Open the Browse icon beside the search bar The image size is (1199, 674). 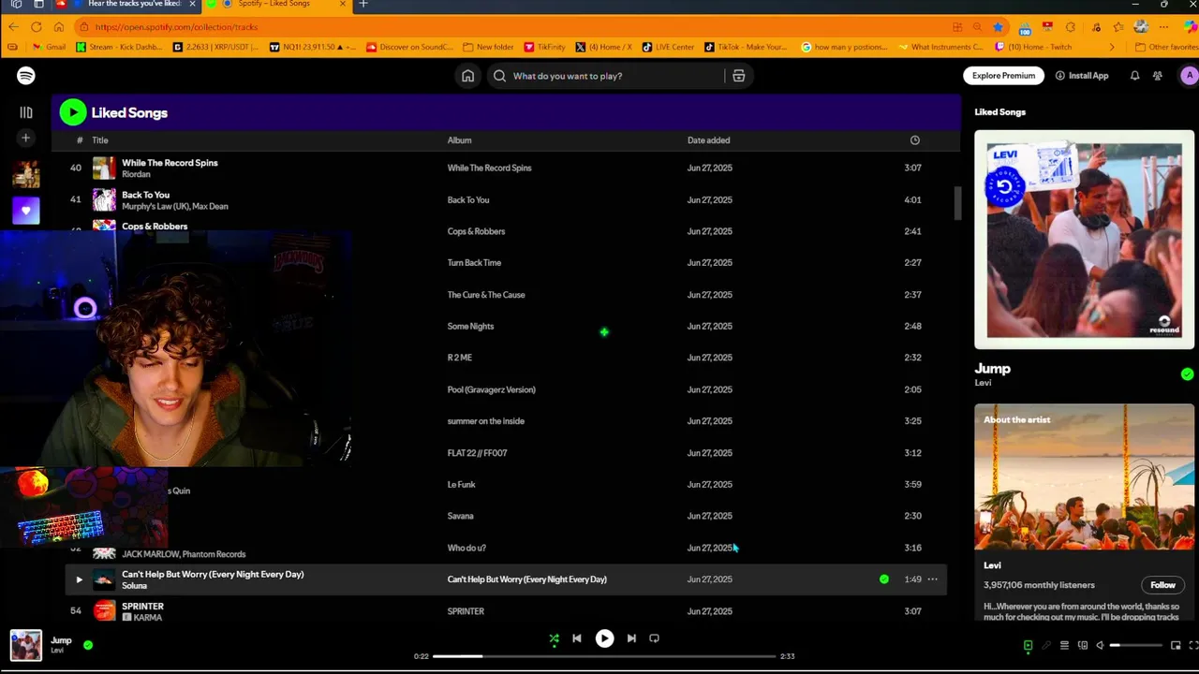(738, 76)
